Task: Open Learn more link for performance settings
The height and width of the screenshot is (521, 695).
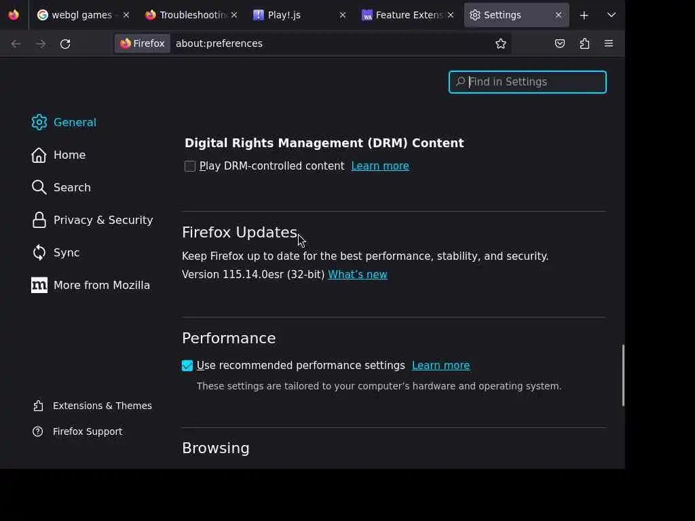Action: point(440,366)
